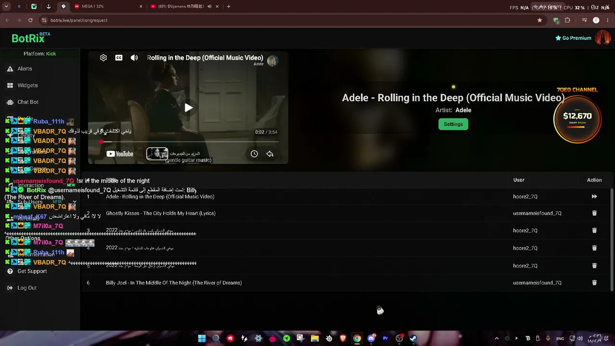Expand the browser tab search dropdown
615x346 pixels.
coord(6,6)
